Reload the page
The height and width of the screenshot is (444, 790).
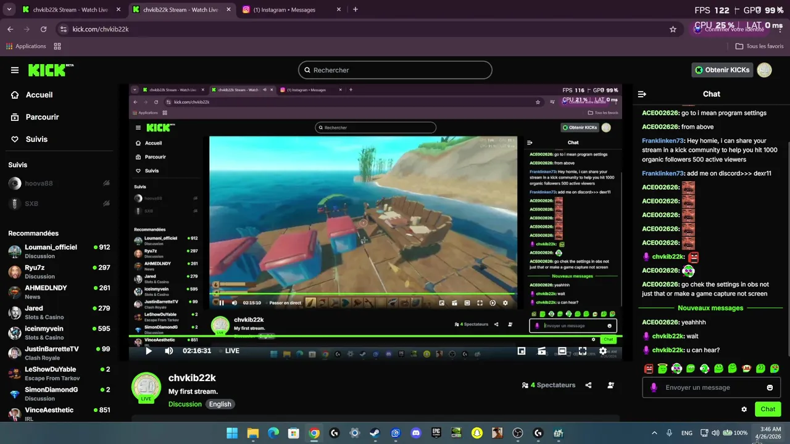(x=43, y=29)
